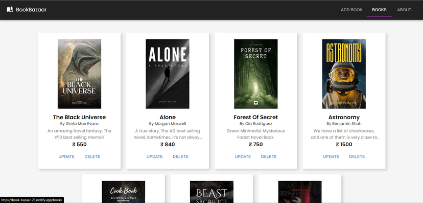
Task: Click the Astronomy book cover
Action: 344,74
